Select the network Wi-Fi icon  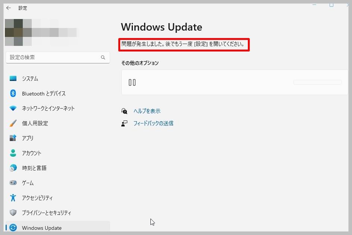pos(13,108)
